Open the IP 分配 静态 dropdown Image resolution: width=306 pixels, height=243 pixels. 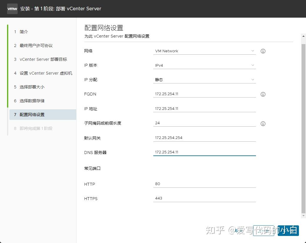tap(204, 80)
